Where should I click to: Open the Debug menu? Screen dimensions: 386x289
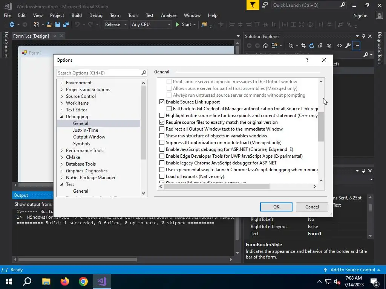click(x=96, y=15)
